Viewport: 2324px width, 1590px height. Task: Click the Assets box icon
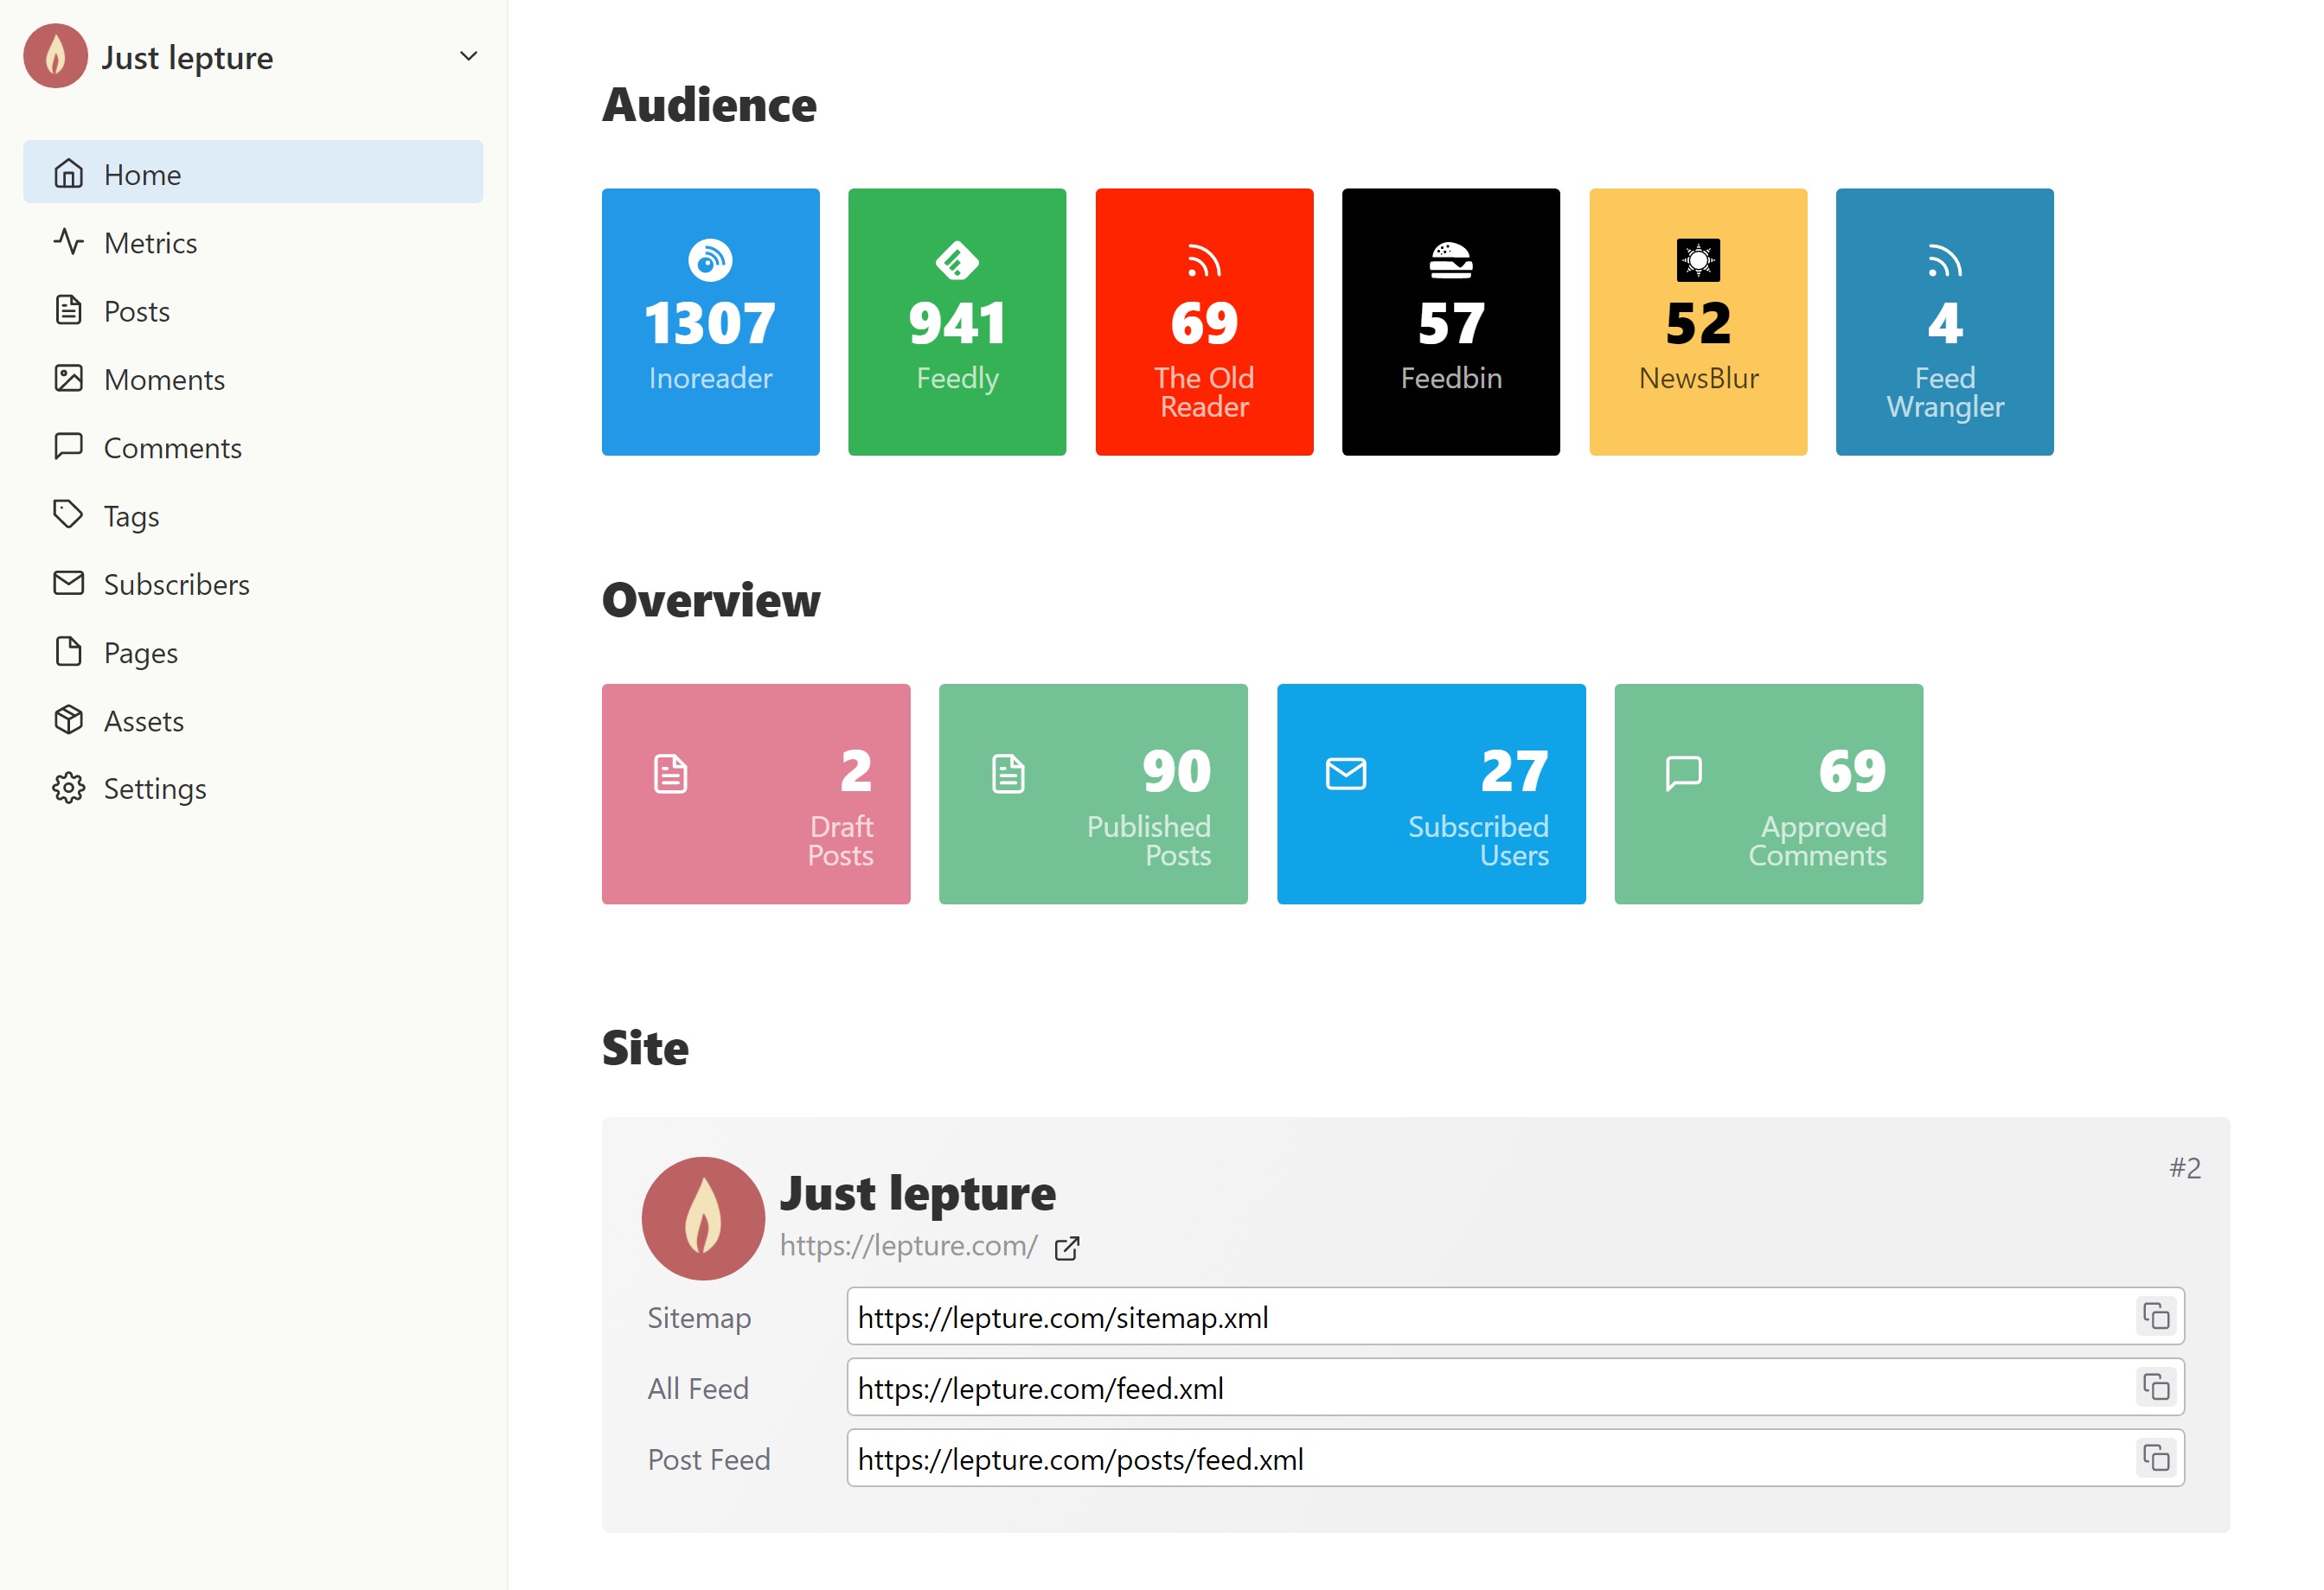pyautogui.click(x=68, y=718)
